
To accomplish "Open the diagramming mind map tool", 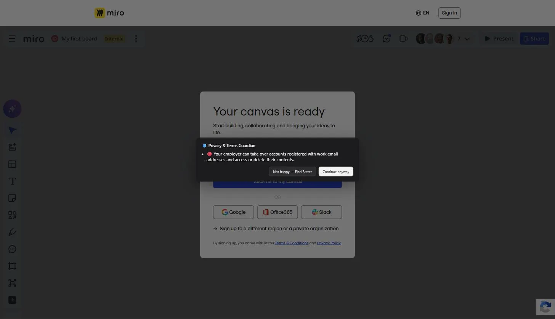I will coord(12,283).
